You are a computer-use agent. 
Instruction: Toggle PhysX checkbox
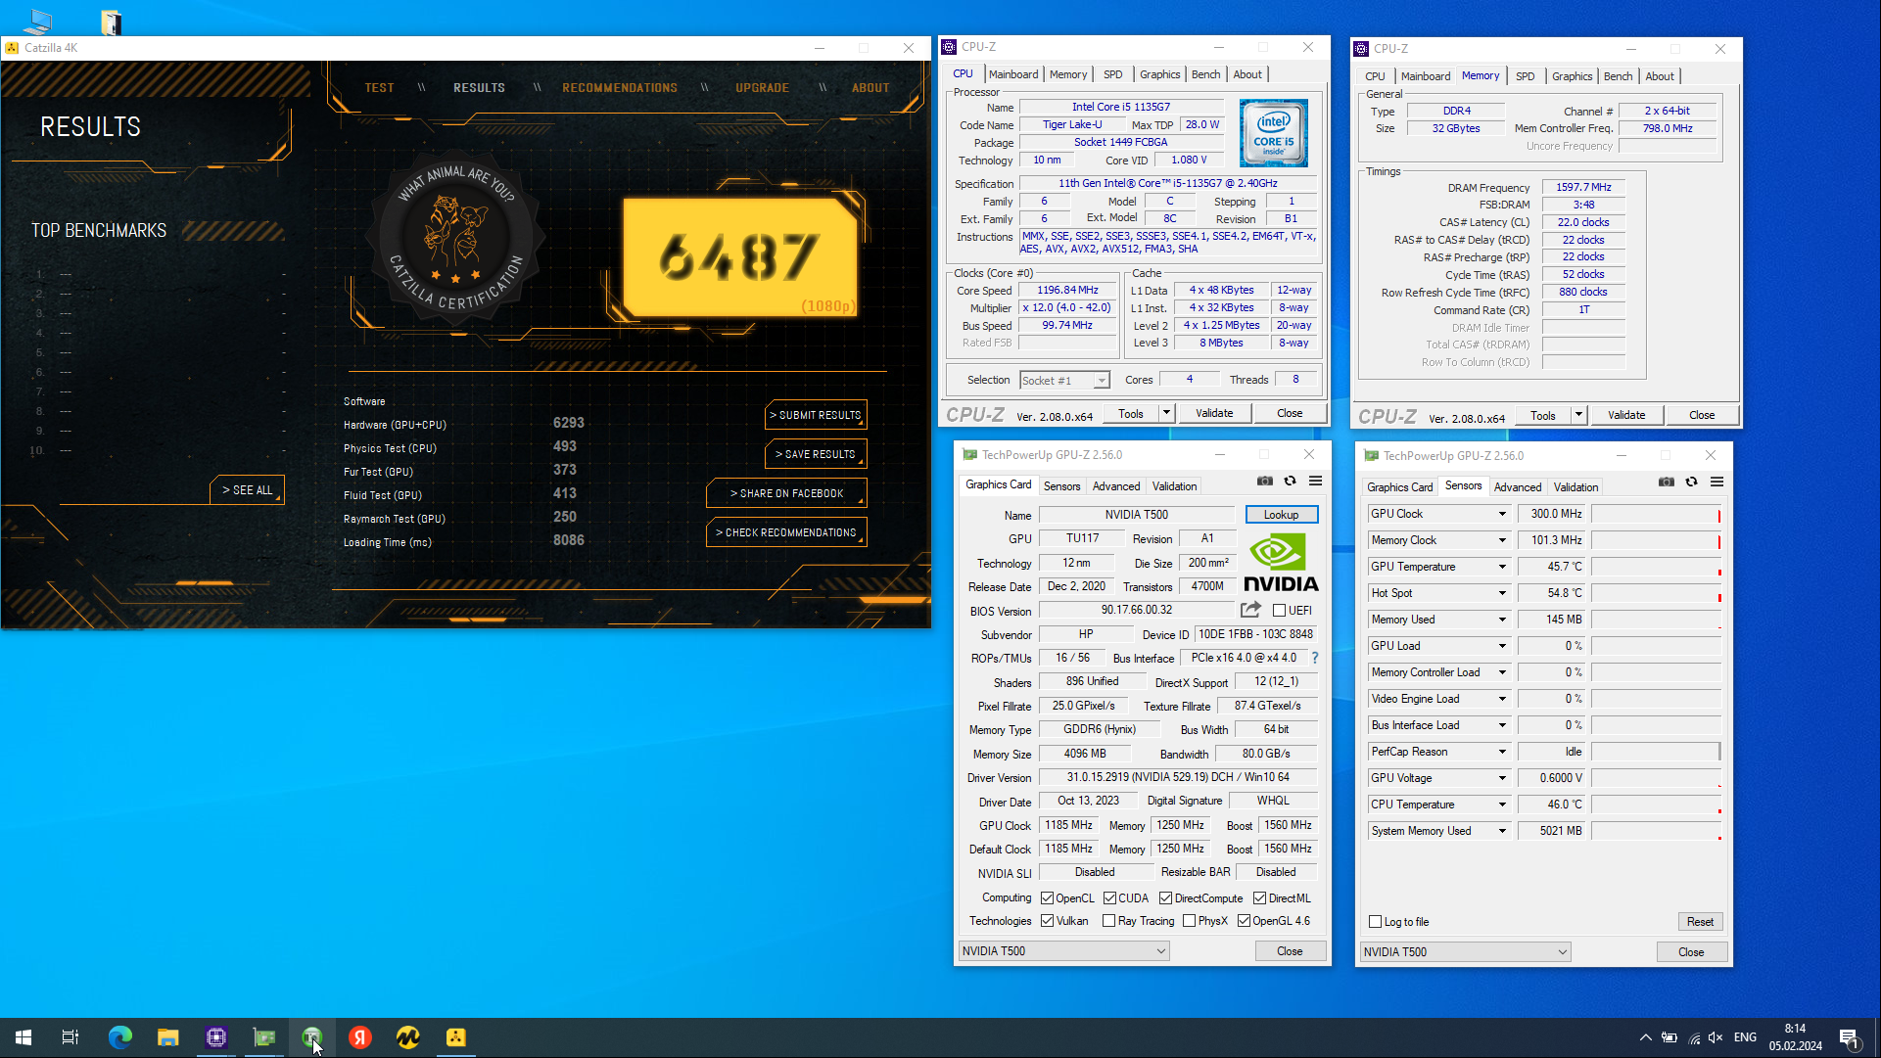[1189, 921]
